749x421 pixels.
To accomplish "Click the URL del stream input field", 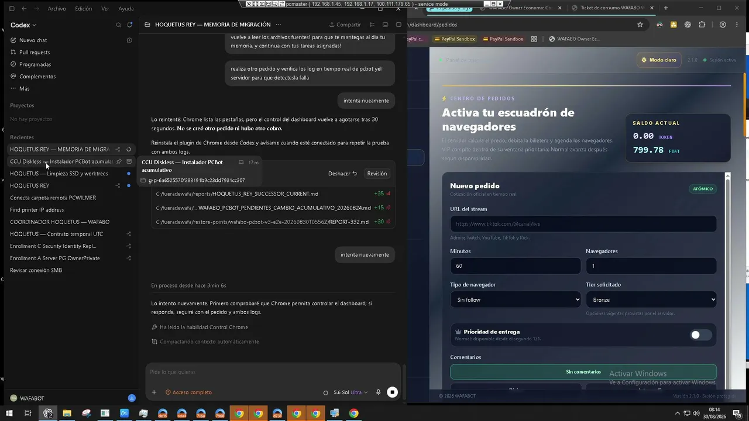I will [x=583, y=224].
